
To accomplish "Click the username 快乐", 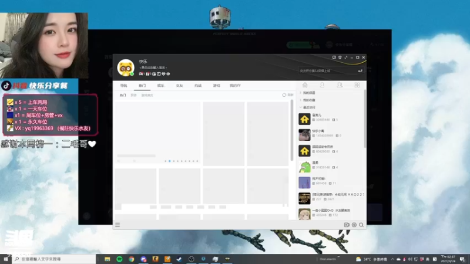I will 143,62.
